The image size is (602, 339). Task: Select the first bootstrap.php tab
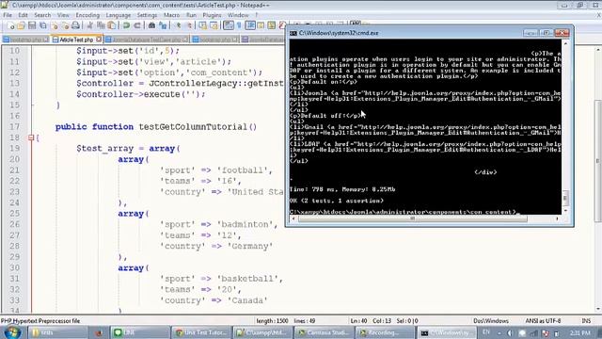[25, 40]
